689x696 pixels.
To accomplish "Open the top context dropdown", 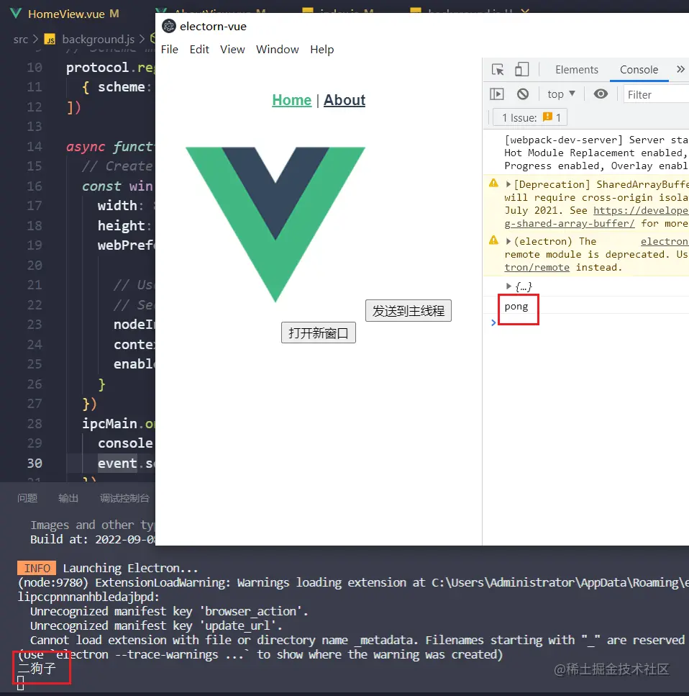I will [x=561, y=94].
